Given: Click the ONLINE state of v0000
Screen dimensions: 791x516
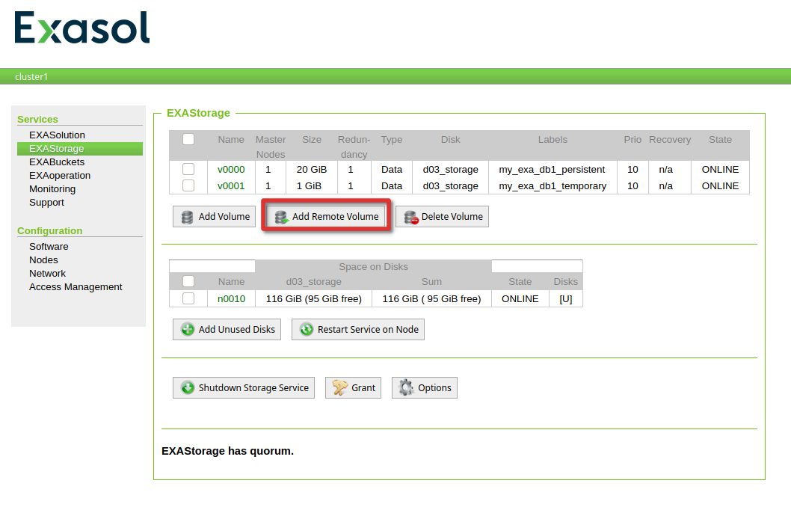Looking at the screenshot, I should pyautogui.click(x=721, y=170).
